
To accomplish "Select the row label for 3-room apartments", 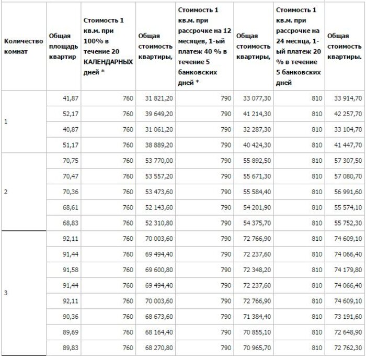I will click(x=6, y=293).
